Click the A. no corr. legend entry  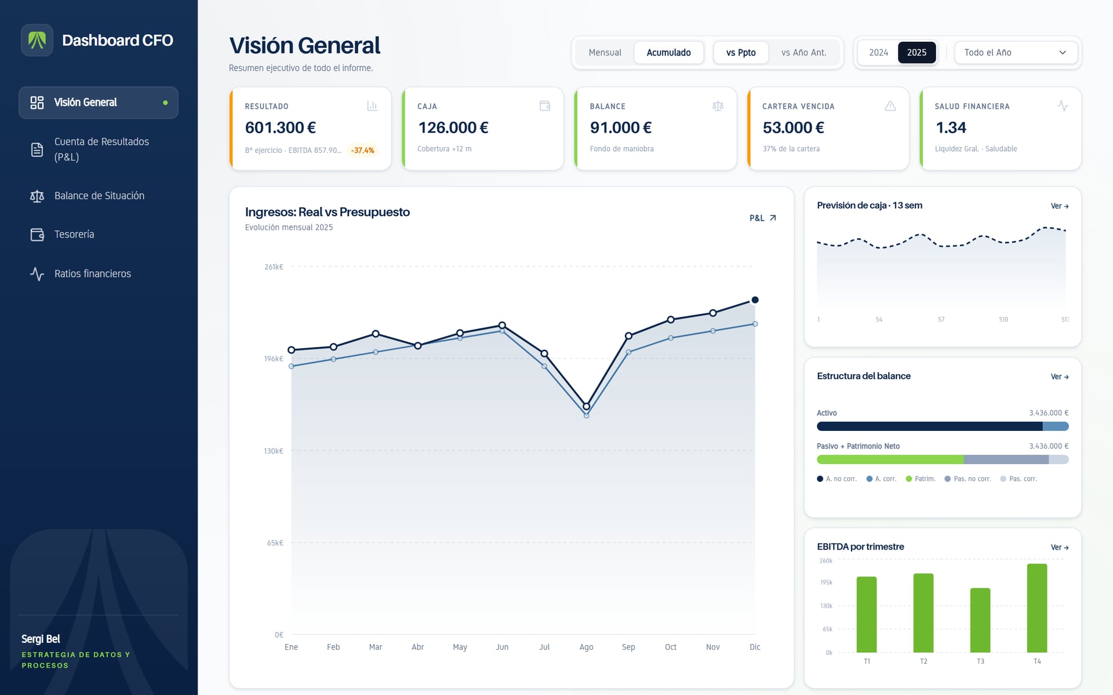click(836, 479)
